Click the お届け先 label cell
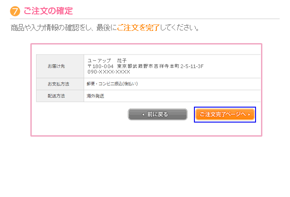This screenshot has width=290, height=197. coord(56,66)
